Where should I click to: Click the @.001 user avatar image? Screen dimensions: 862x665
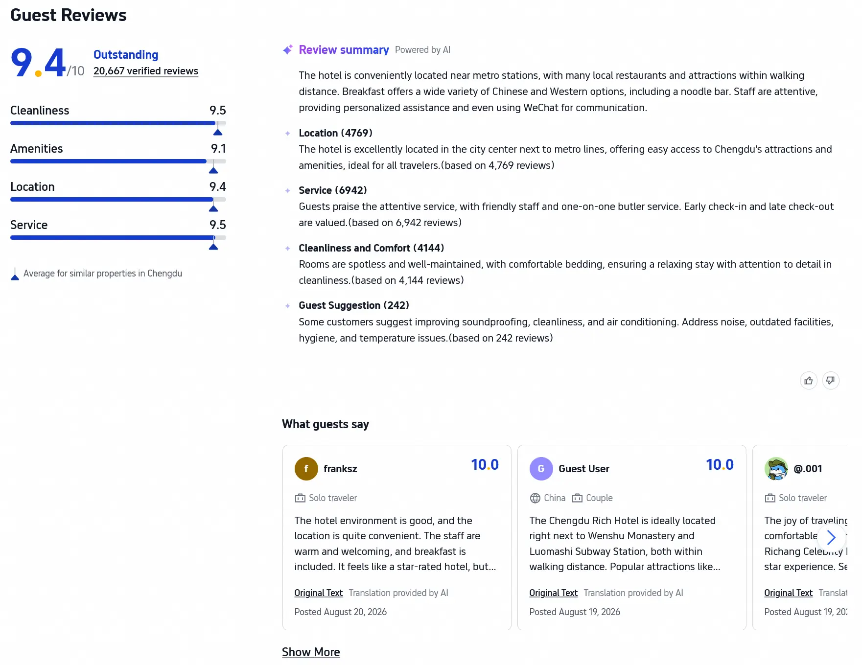coord(776,469)
